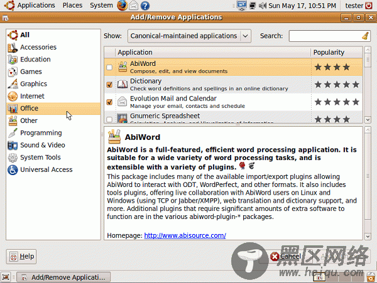Open the Help launcher in the top panel
377x283 pixels.
(x=145, y=6)
